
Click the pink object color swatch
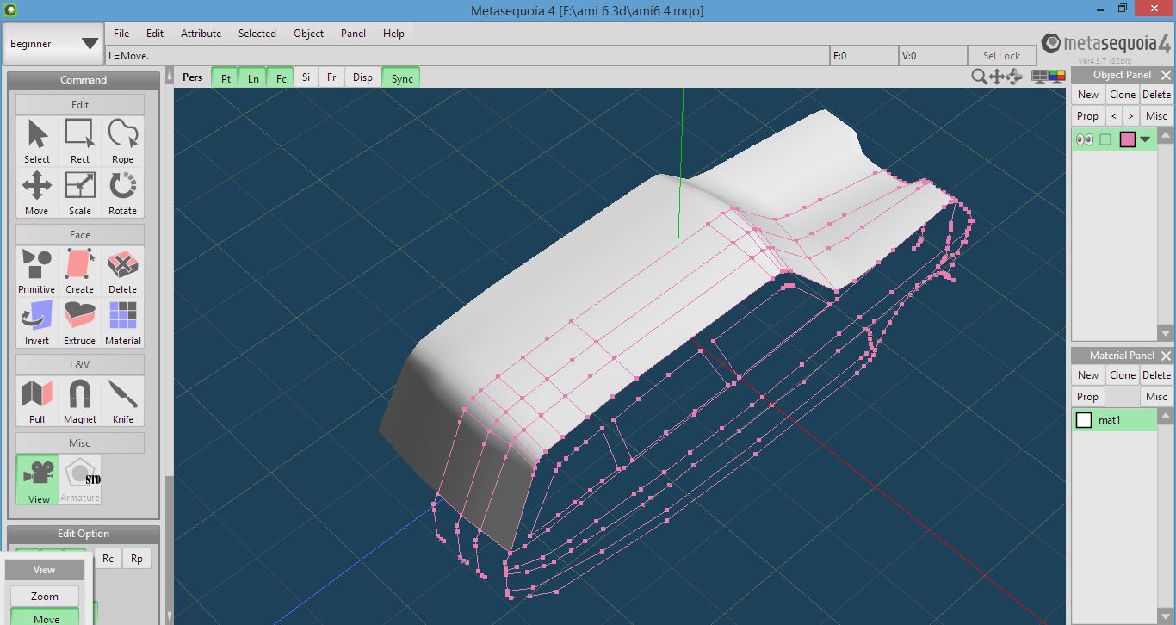(x=1127, y=139)
